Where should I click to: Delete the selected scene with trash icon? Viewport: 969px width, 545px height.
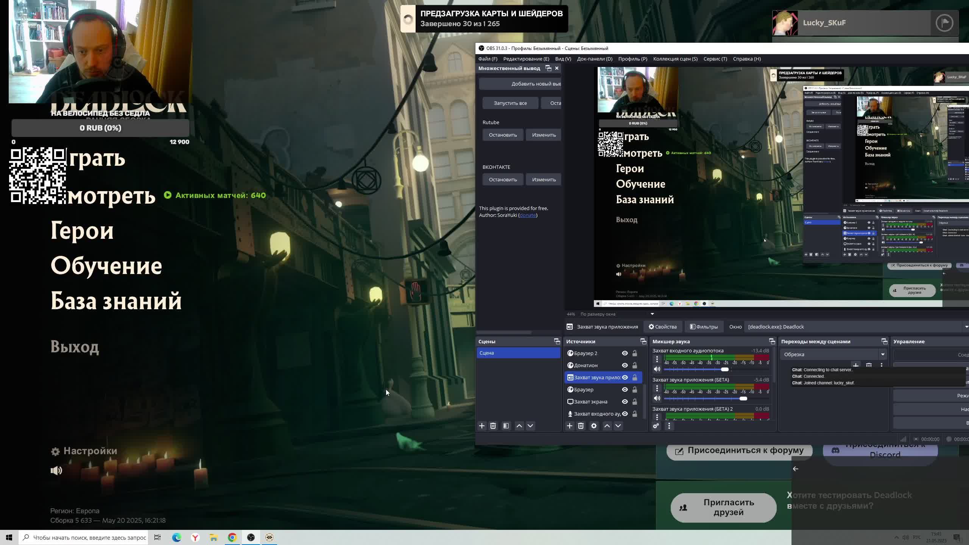coord(493,426)
